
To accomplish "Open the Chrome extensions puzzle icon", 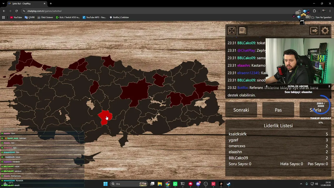I will click(x=314, y=11).
